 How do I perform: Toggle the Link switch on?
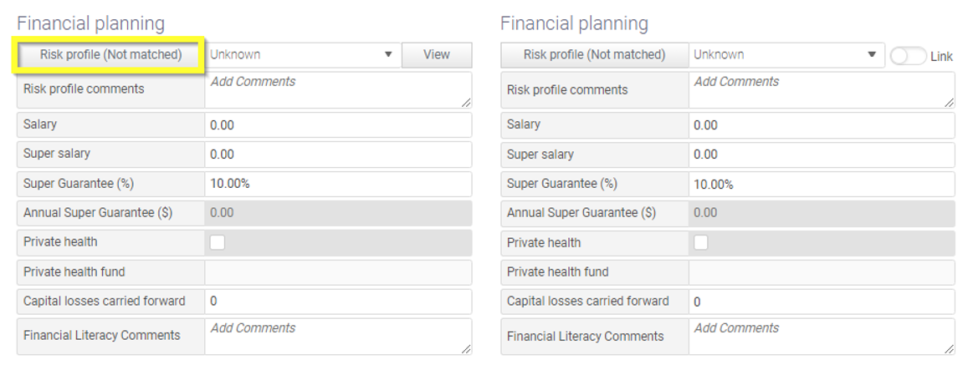908,56
